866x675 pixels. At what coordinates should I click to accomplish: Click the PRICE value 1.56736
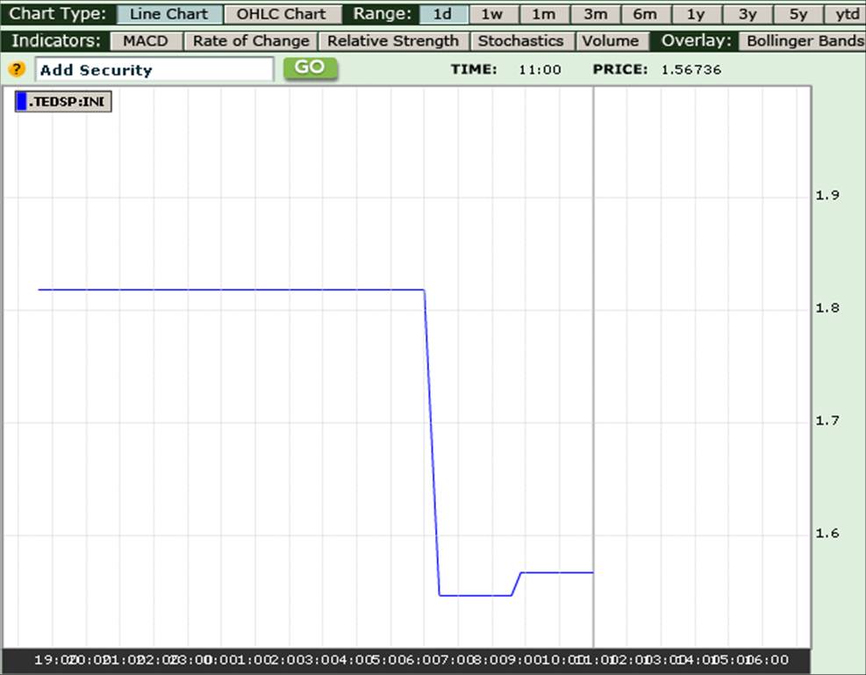pos(691,69)
